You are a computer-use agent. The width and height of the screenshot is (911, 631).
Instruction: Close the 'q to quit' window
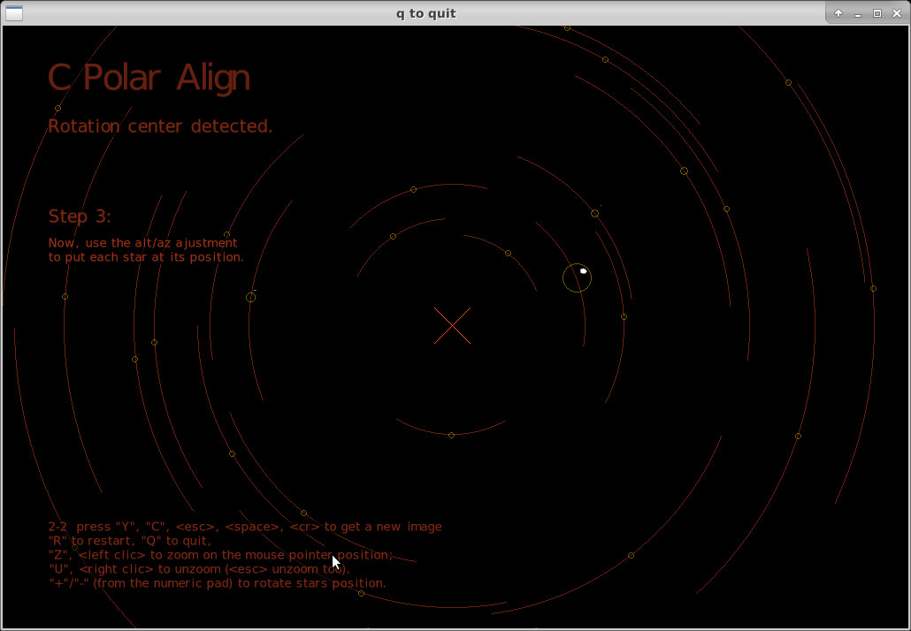click(x=897, y=13)
